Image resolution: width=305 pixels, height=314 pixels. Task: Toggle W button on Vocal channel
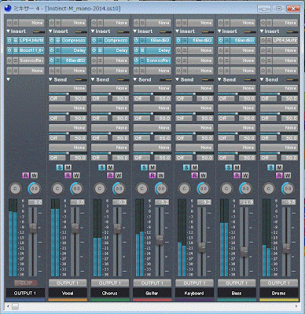[76, 175]
